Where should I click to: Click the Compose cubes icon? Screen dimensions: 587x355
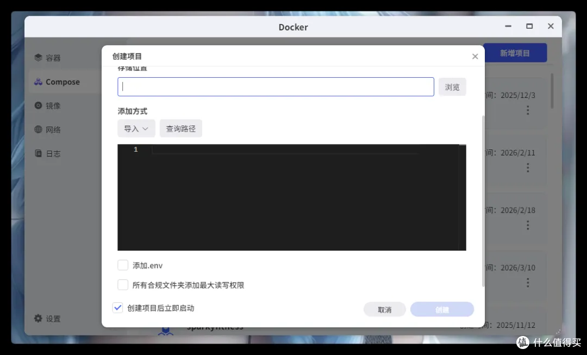(x=38, y=82)
